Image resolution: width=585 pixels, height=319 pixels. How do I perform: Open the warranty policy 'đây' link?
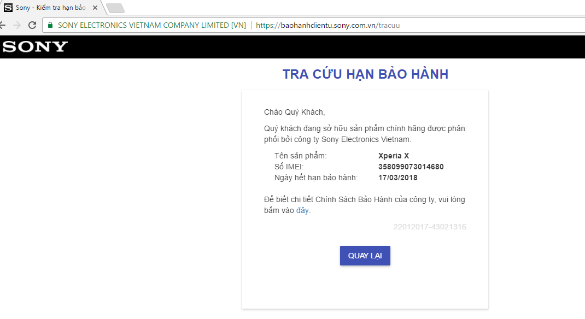(302, 210)
